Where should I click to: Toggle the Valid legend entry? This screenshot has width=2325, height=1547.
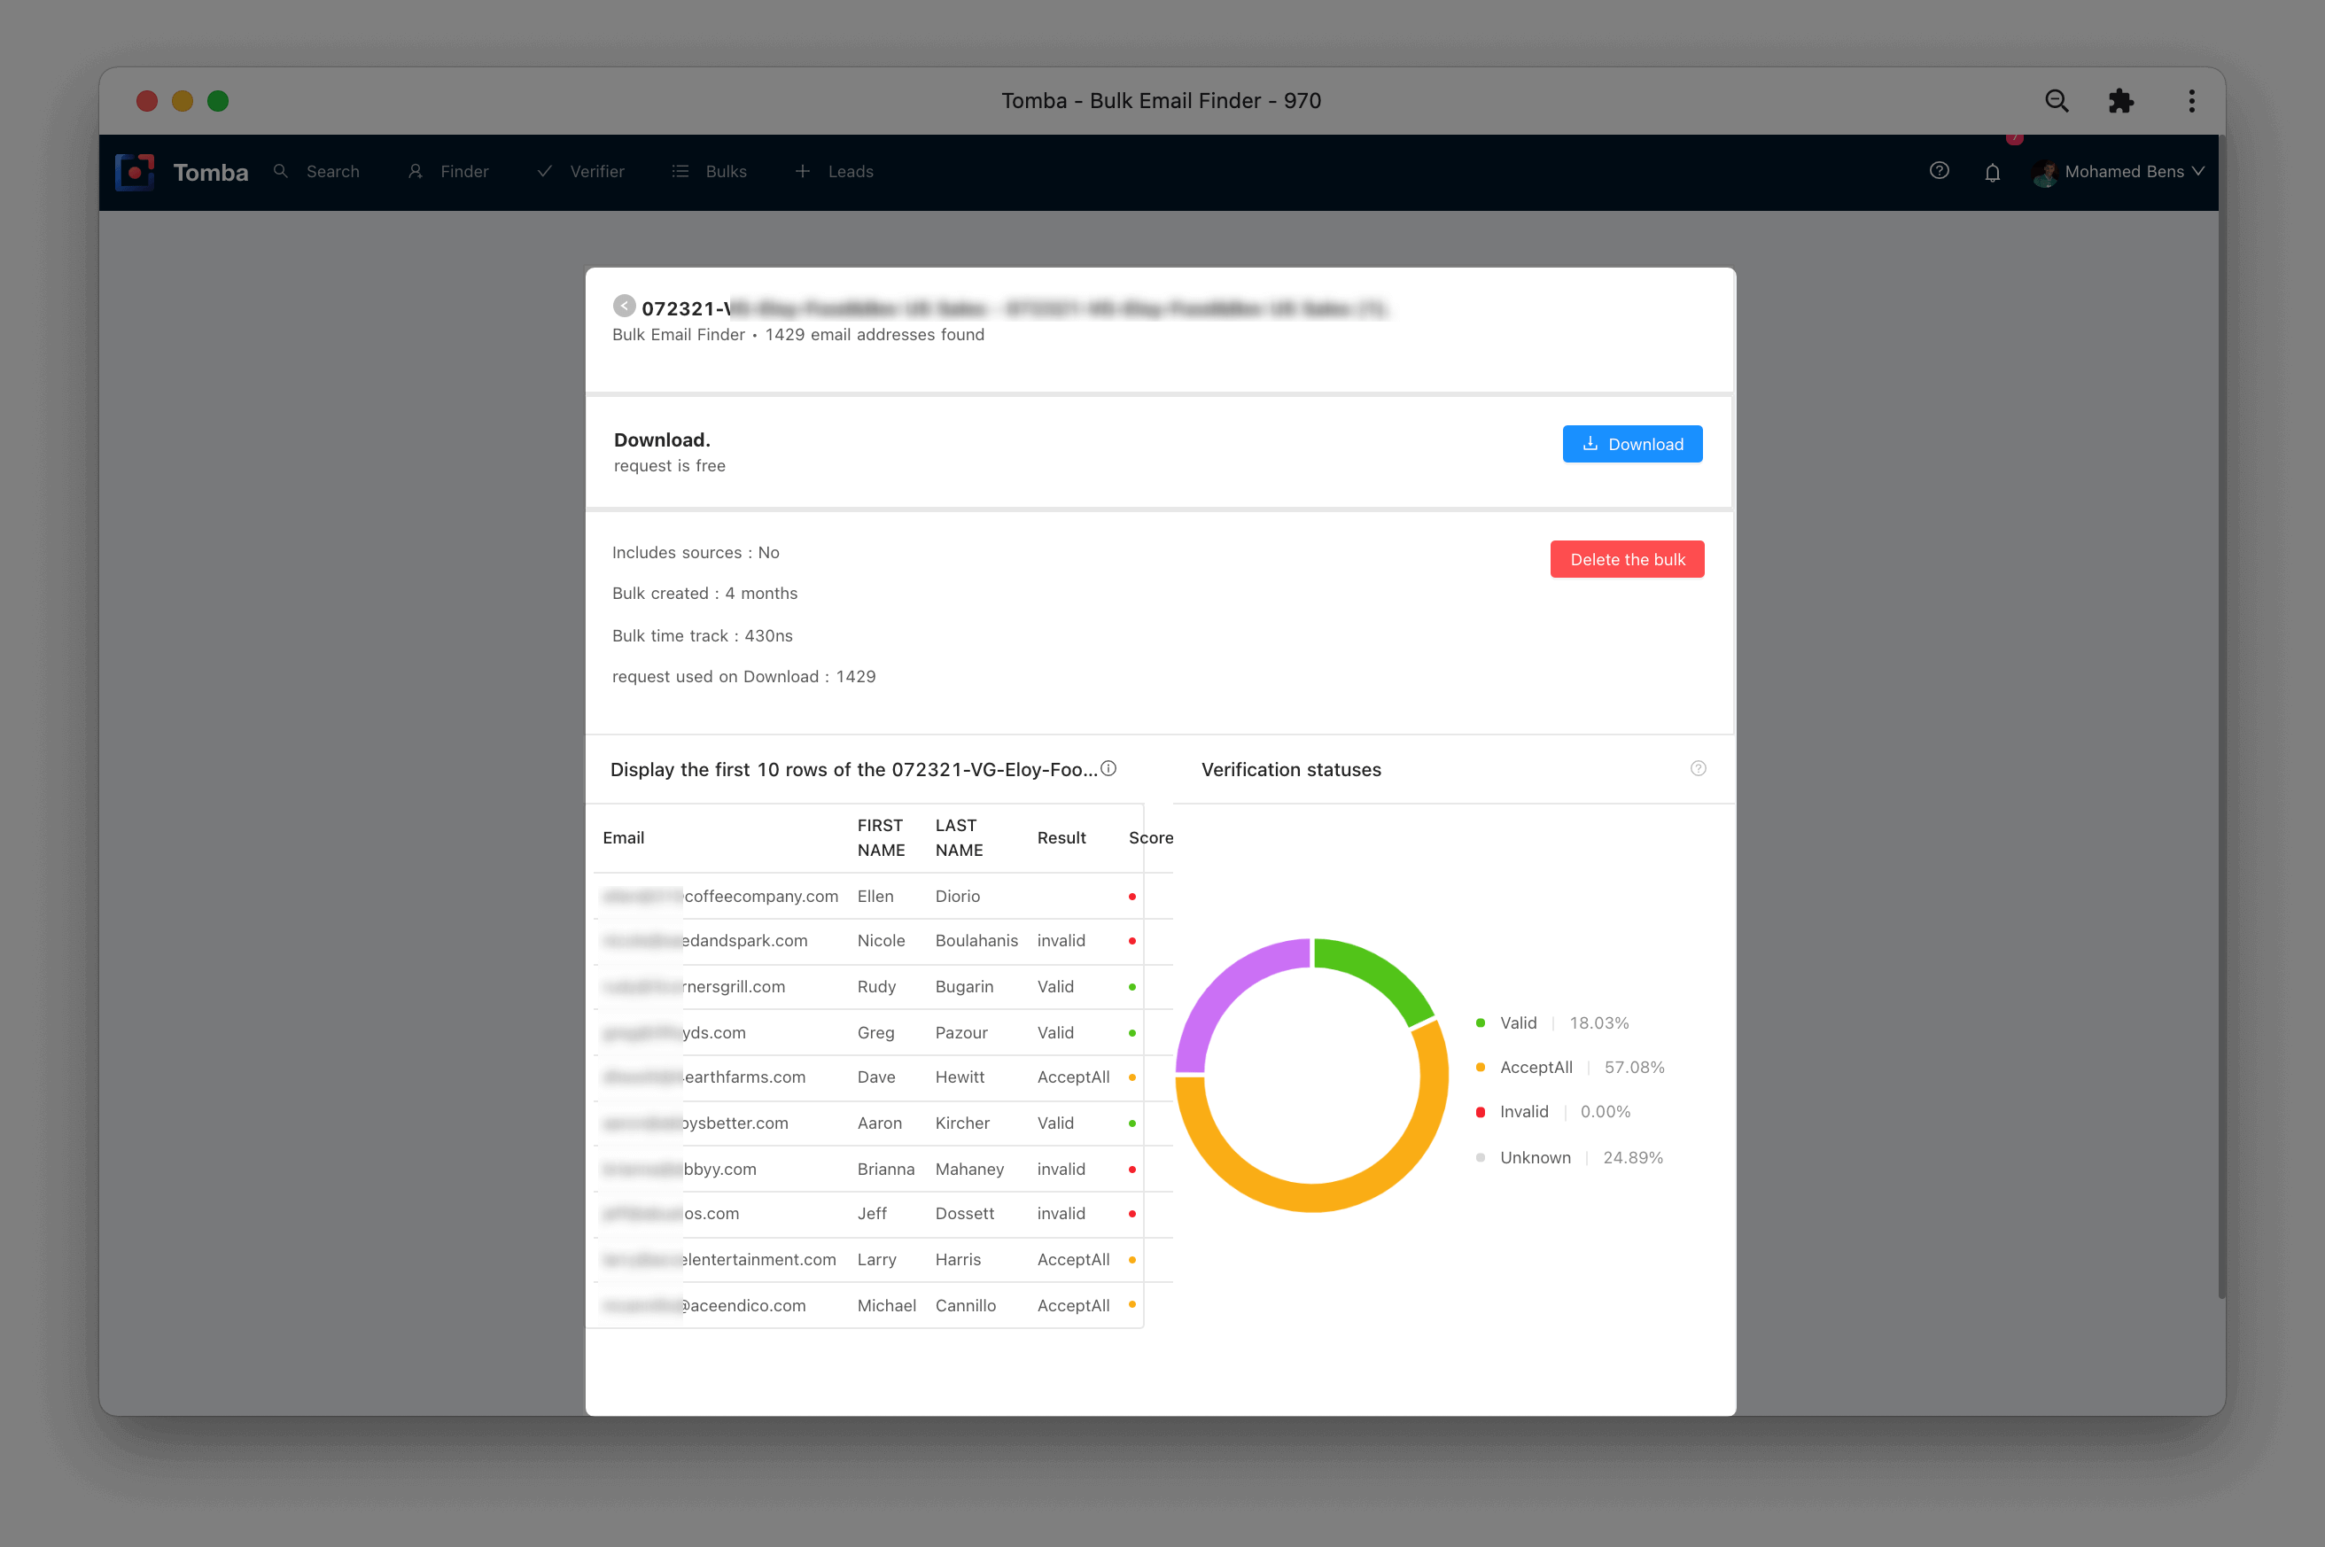pyautogui.click(x=1551, y=1023)
